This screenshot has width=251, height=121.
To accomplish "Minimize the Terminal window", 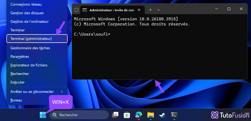I will (217, 9).
